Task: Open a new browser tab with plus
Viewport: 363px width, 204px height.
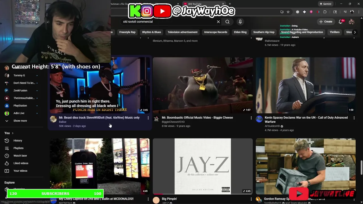Action: pyautogui.click(x=230, y=4)
